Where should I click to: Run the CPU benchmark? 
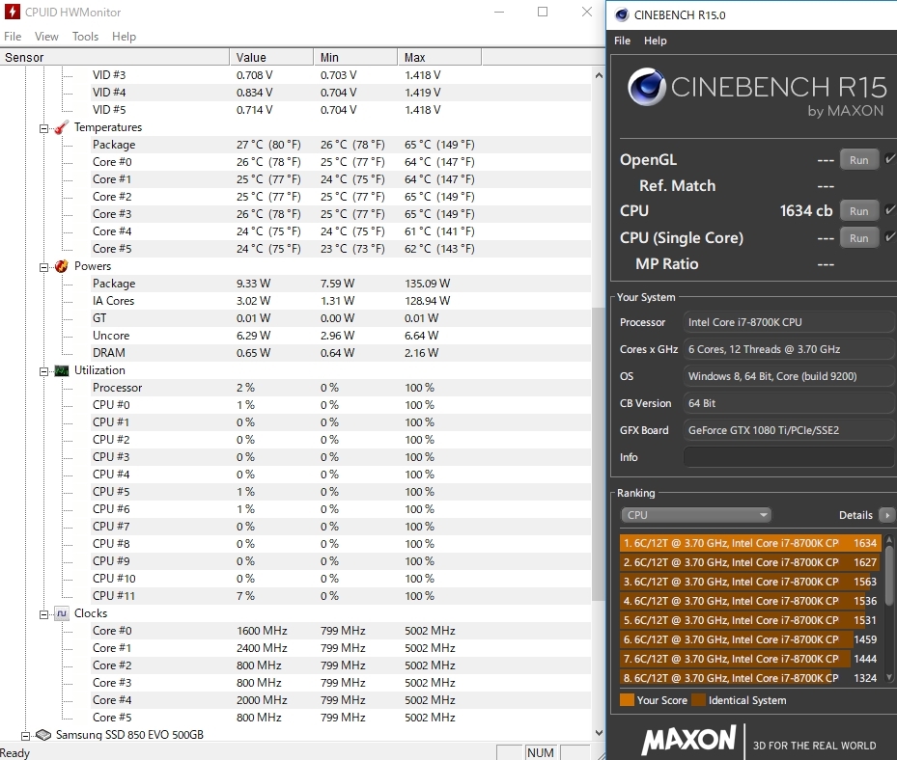pos(858,211)
